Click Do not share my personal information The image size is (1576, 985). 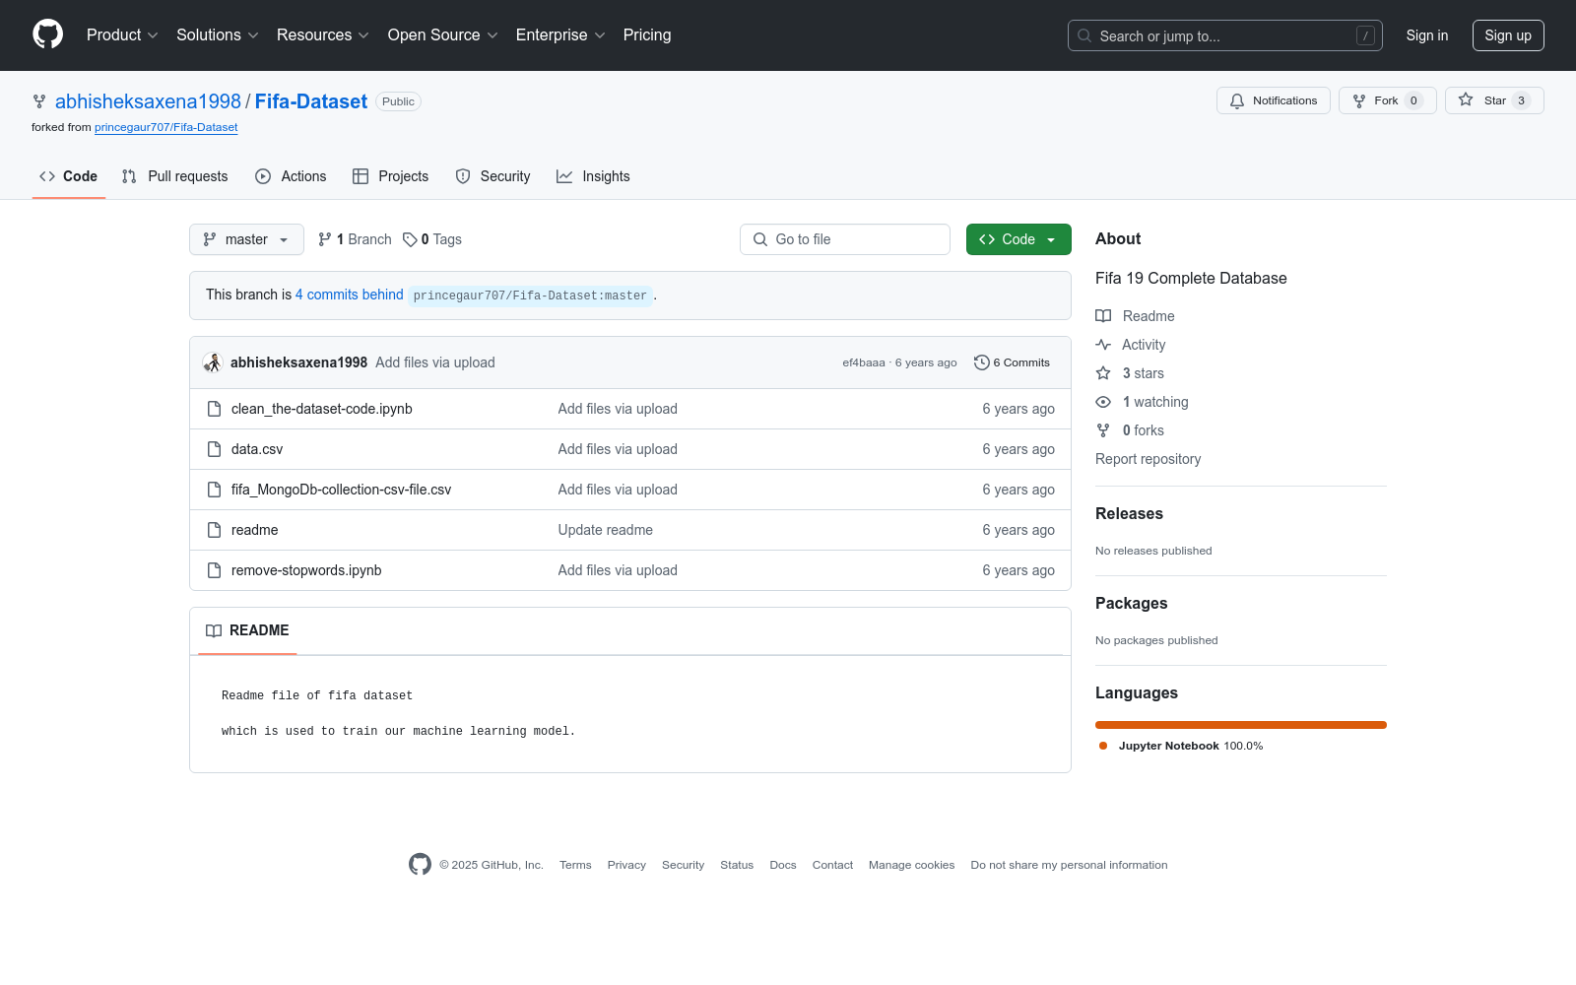click(1070, 865)
